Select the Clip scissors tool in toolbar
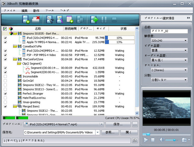The height and width of the screenshot is (147, 194). [x=50, y=20]
